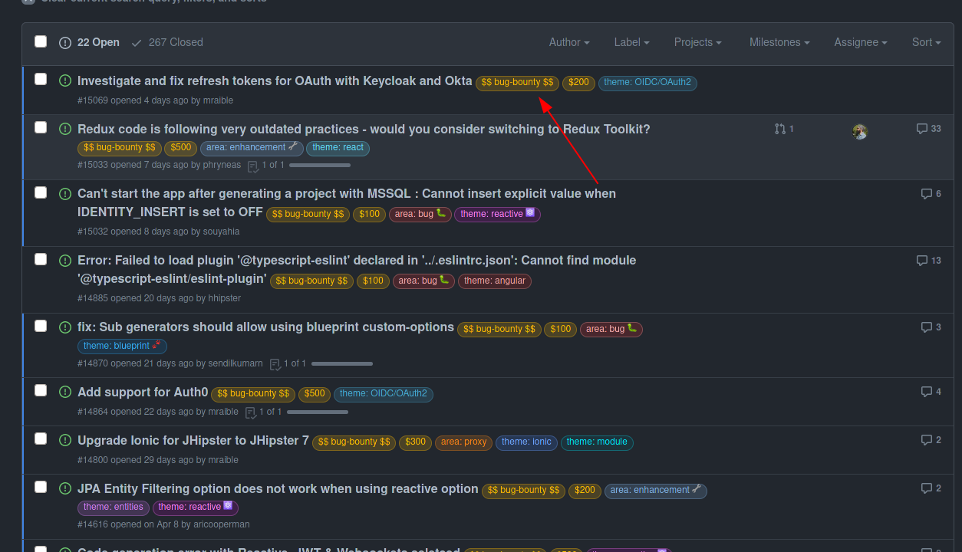Open issue 'Investigate and fix refresh tokens for OAuth'
Viewport: 962px width, 552px height.
pyautogui.click(x=275, y=80)
